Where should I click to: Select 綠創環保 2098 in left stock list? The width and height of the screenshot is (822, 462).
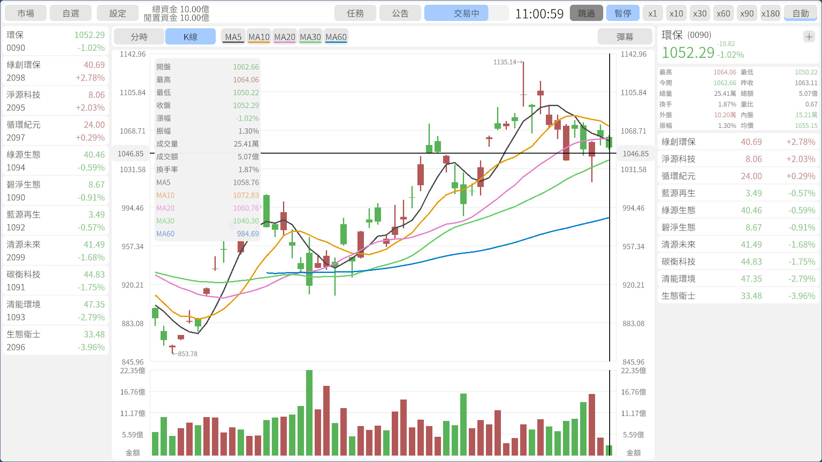click(56, 71)
